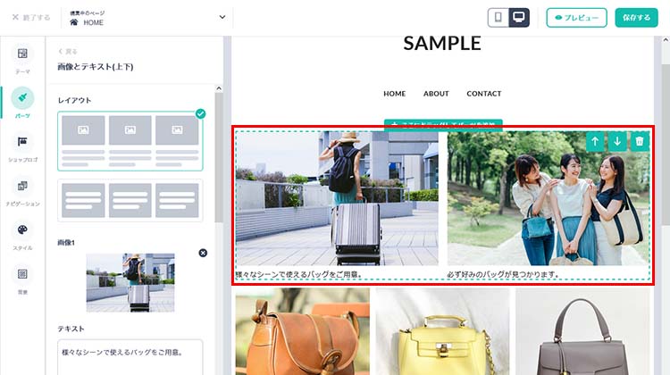Screen dimensions: 670x375
Task: Open the スタイル palette icon
Action: click(22, 229)
